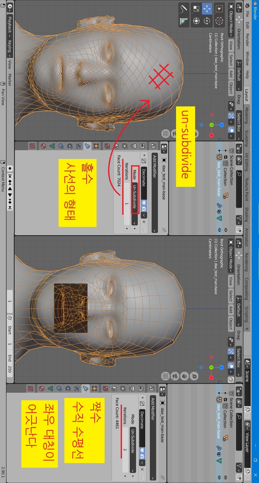
Task: Click Iterations field showing value 1
Action: pos(127,204)
